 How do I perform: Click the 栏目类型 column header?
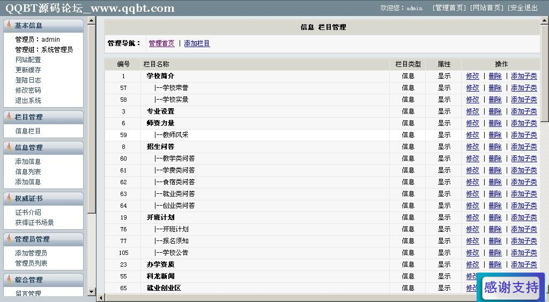pyautogui.click(x=408, y=64)
